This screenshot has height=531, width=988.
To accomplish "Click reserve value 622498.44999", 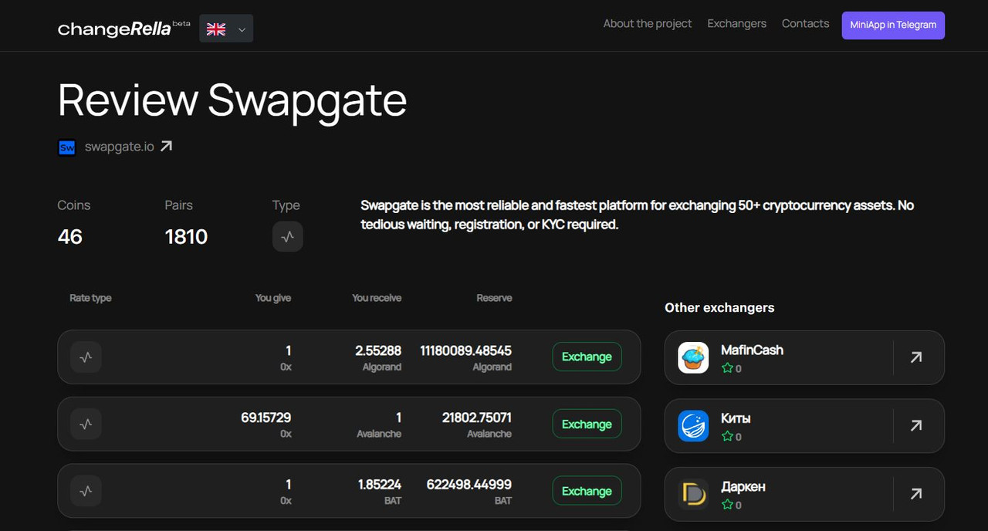I will 469,485.
